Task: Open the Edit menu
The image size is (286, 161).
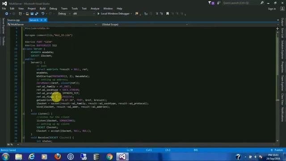Action: tap(12, 8)
